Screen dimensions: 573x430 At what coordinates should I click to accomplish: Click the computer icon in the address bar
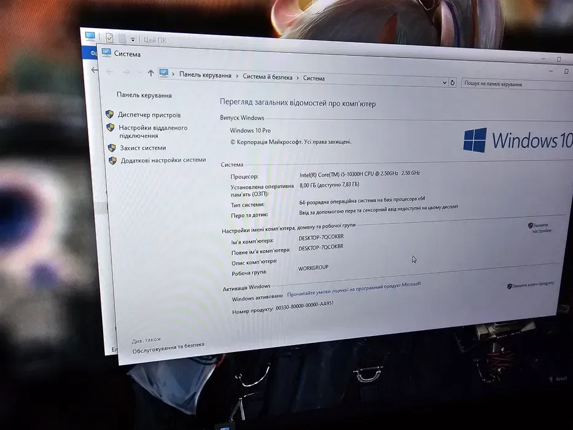pos(164,74)
